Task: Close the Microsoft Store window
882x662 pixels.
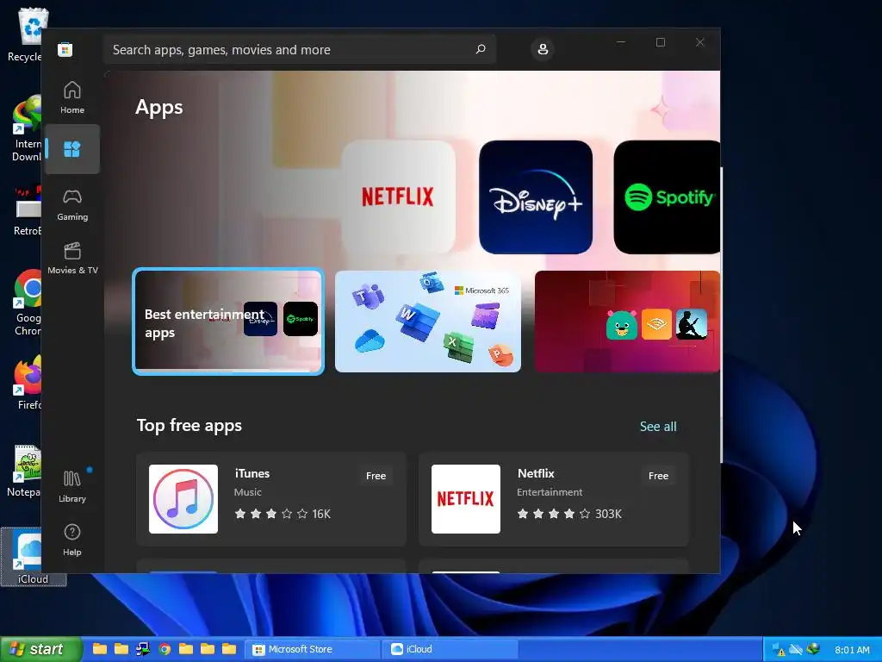Action: click(x=699, y=42)
